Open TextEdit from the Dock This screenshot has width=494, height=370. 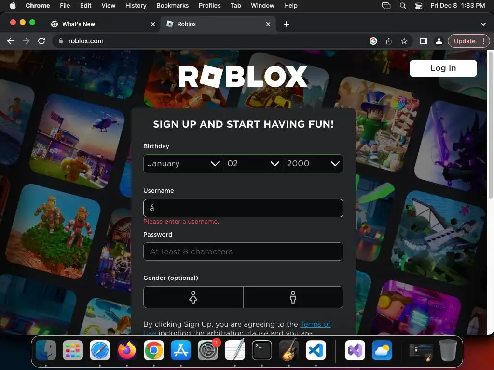pyautogui.click(x=235, y=350)
